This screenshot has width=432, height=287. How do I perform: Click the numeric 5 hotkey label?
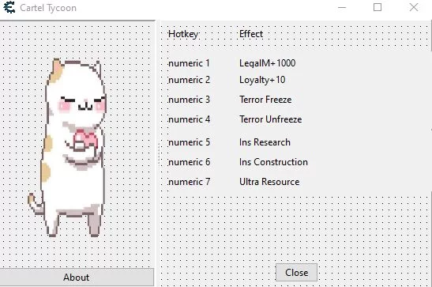point(189,142)
